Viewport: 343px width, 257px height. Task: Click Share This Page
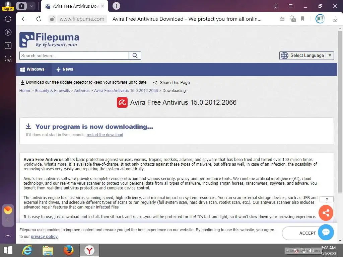click(x=171, y=83)
